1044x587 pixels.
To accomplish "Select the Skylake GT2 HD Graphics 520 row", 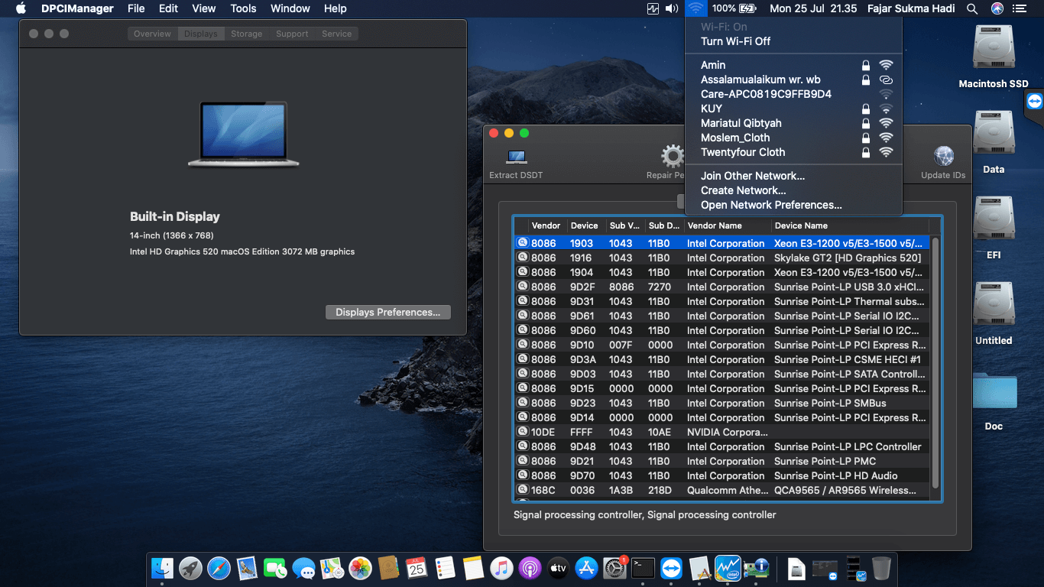I will coord(722,258).
